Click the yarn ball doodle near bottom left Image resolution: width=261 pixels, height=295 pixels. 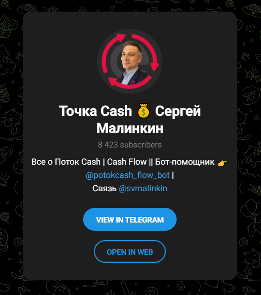[5, 217]
